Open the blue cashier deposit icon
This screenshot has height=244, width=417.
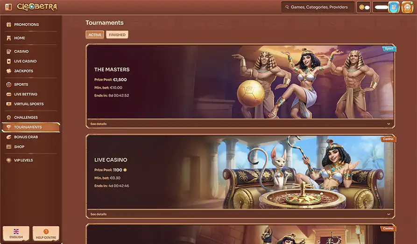[x=394, y=7]
